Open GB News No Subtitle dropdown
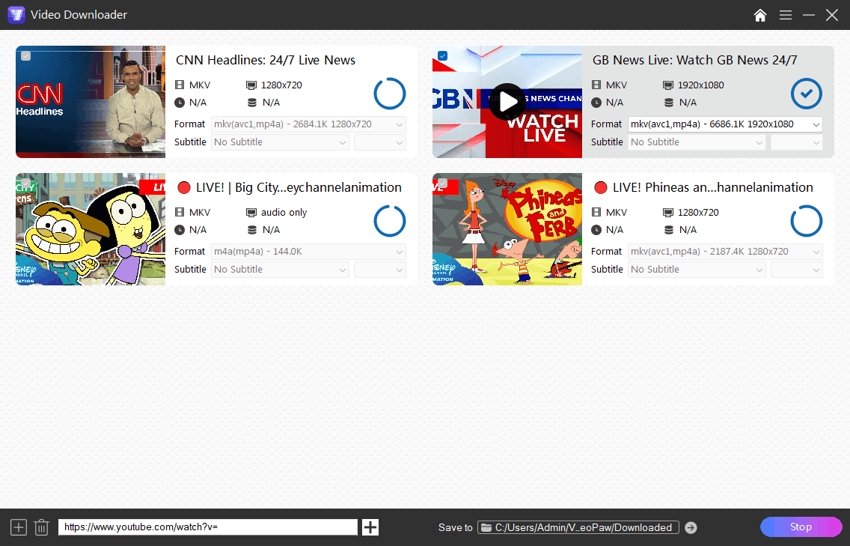The width and height of the screenshot is (850, 546). click(697, 142)
